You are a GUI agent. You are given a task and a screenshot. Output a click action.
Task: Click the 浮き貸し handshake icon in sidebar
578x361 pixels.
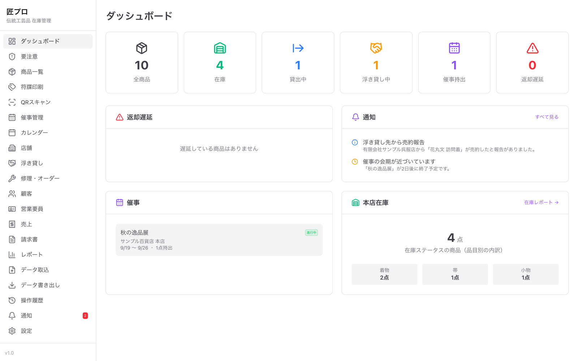pos(12,163)
